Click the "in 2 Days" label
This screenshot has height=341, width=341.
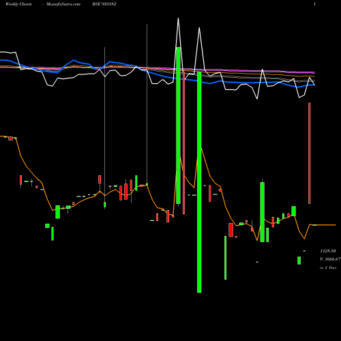click(328, 267)
